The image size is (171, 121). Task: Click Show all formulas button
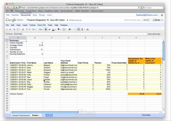tap(154, 34)
